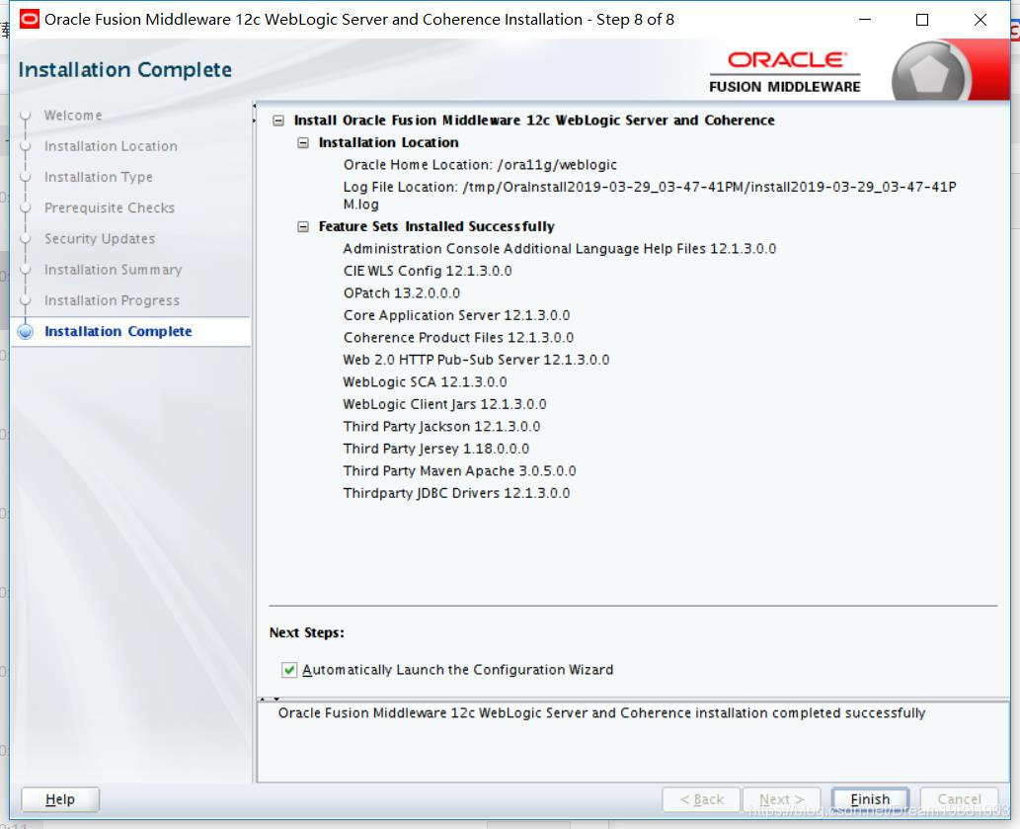This screenshot has width=1020, height=829.
Task: Click the Welcome step node icon
Action: [26, 116]
